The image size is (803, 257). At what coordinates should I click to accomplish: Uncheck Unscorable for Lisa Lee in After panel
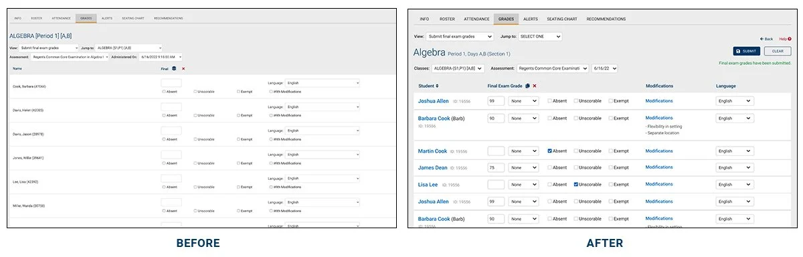pos(576,185)
